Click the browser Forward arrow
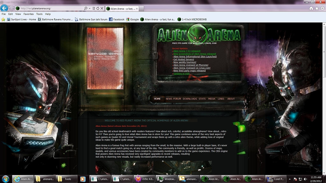 [11, 8]
